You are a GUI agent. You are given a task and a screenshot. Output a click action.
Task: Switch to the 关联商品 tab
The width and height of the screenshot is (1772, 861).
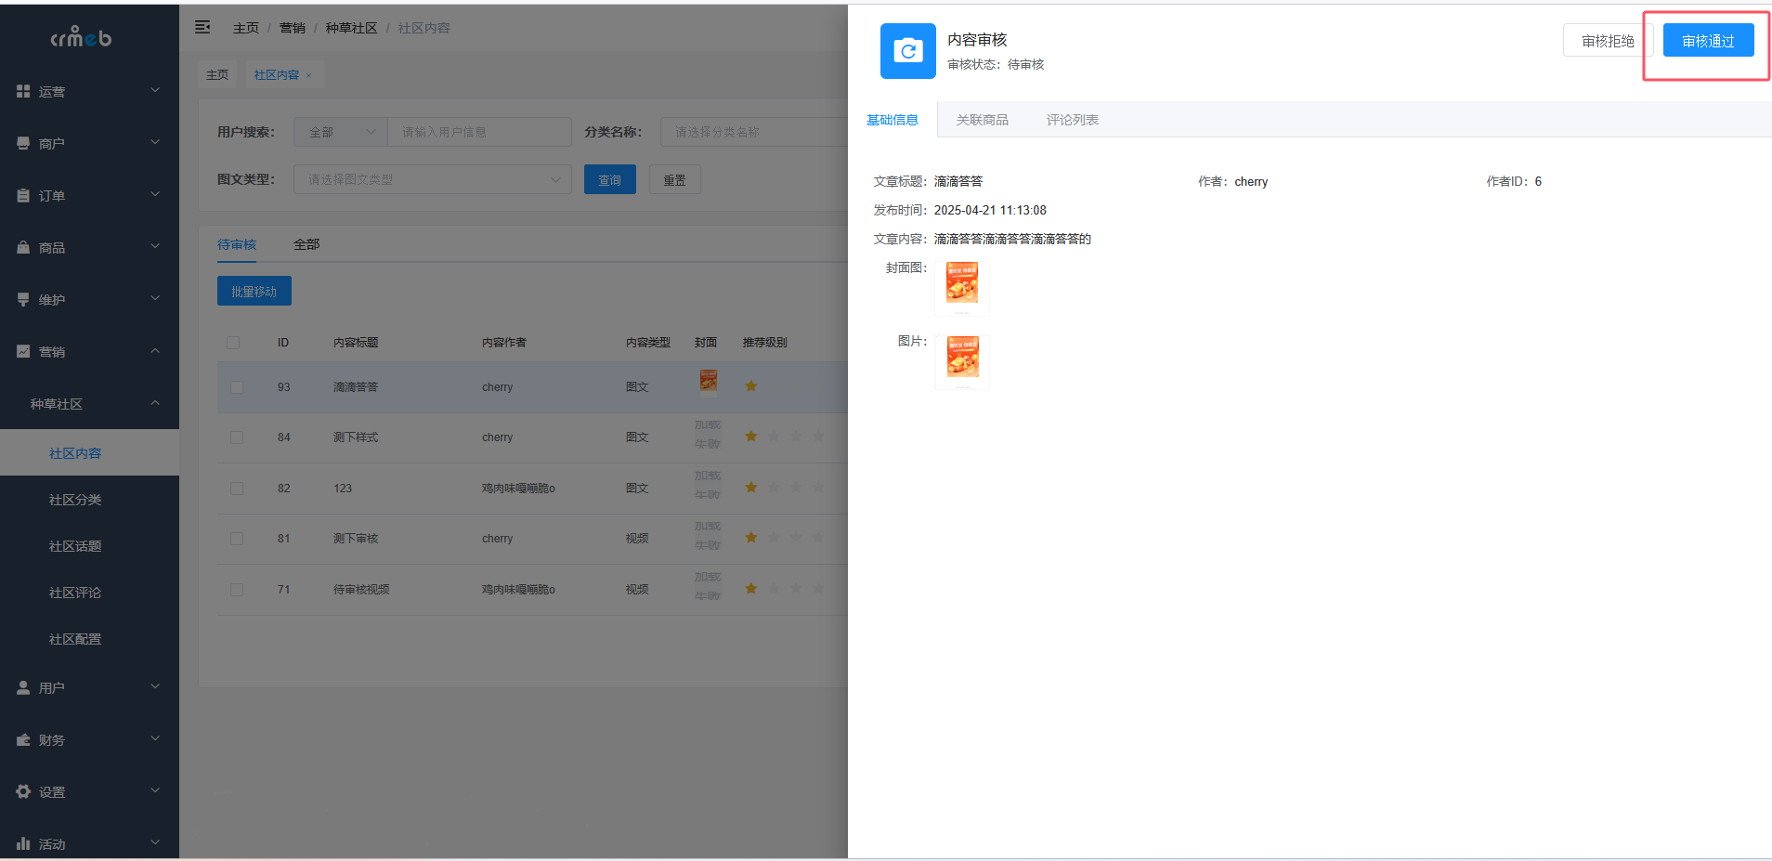pyautogui.click(x=982, y=120)
